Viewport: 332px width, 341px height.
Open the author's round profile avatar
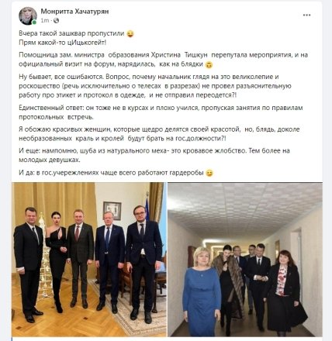[x=28, y=16]
